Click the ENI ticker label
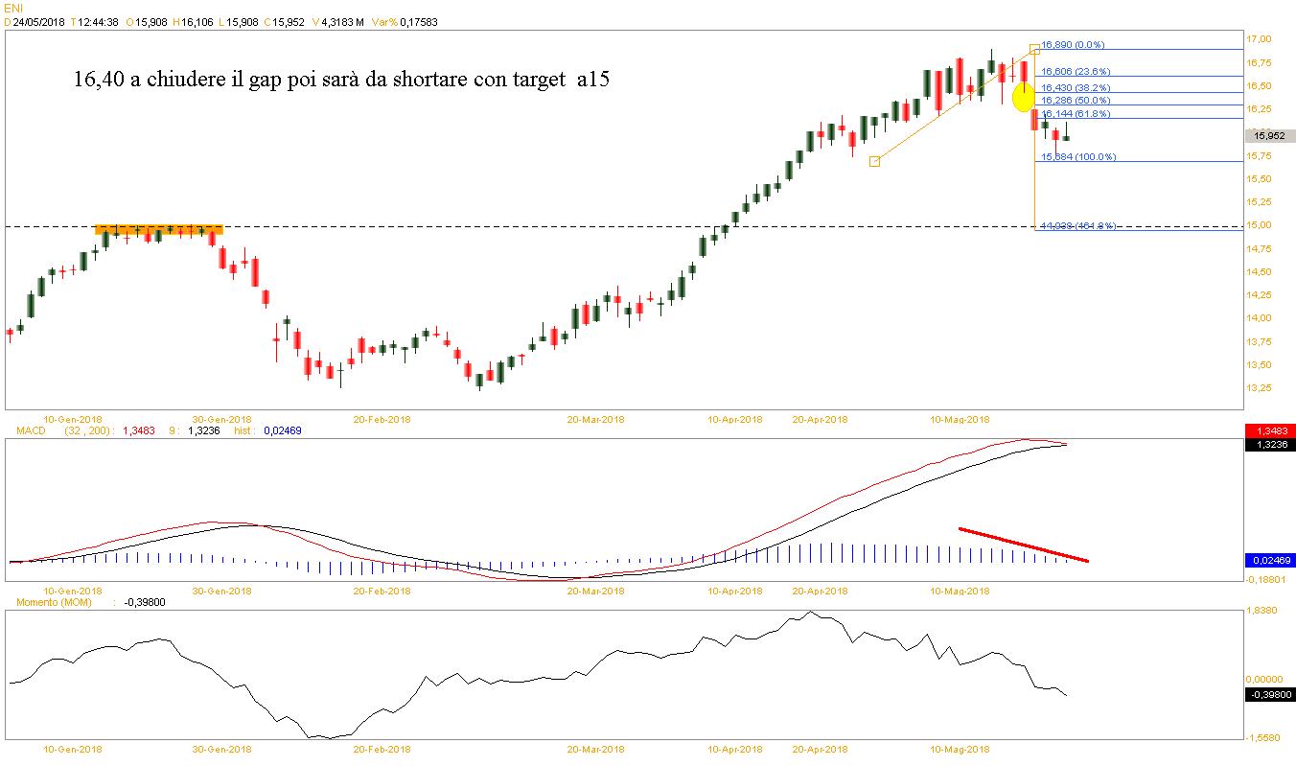Viewport: 1296px width, 766px height. pyautogui.click(x=12, y=9)
